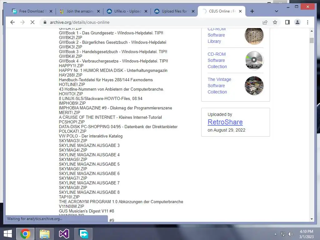Viewport: 320px width, 240px height.
Task: Click Vintage Software Collection thumbnail
Action: [254, 86]
